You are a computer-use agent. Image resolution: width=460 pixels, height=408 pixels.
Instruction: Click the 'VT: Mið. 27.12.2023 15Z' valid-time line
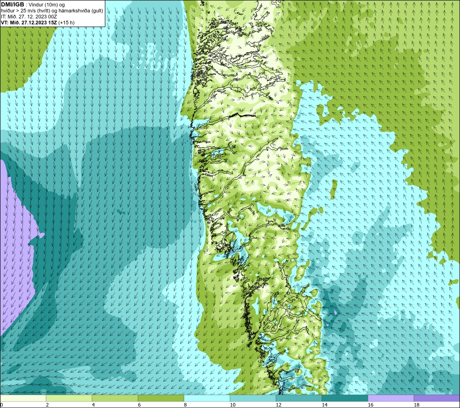point(29,23)
